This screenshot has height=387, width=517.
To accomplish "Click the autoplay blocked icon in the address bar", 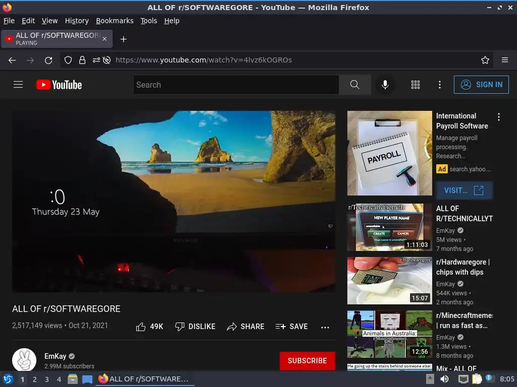I will (107, 60).
